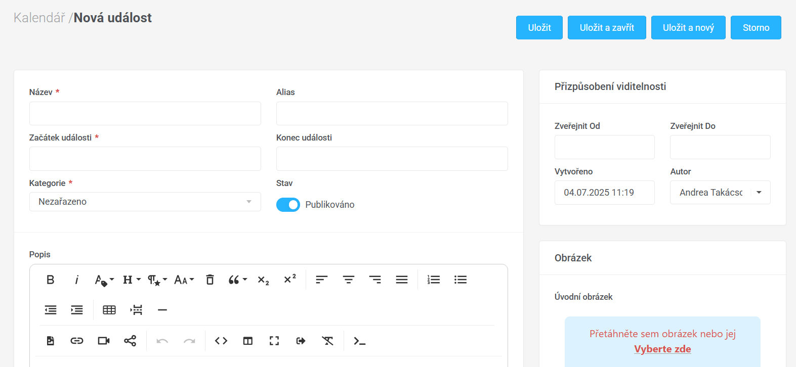The width and height of the screenshot is (796, 367).
Task: Switch editor to fullscreen mode
Action: pos(274,341)
